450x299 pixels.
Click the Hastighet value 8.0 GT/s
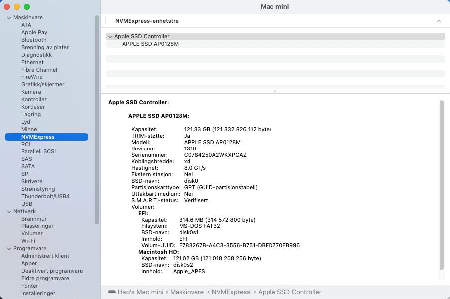[x=195, y=168]
